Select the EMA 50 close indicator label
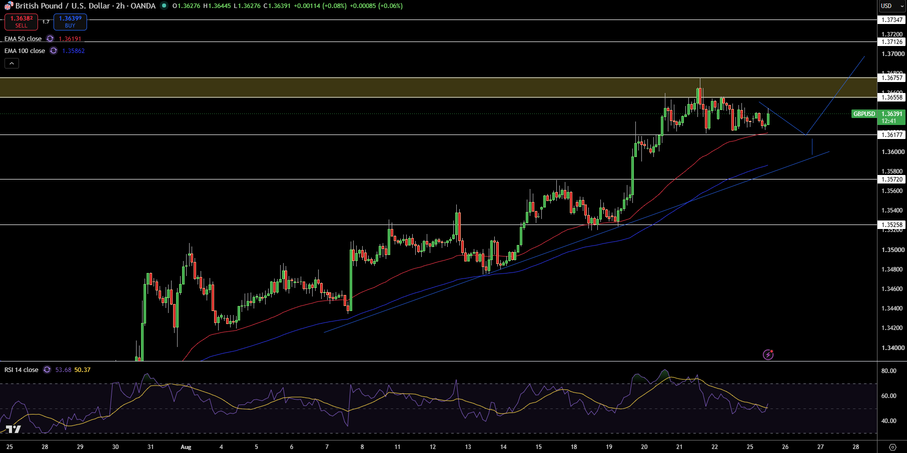The image size is (907, 453). pyautogui.click(x=23, y=38)
